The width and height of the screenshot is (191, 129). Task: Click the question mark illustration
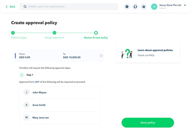pyautogui.click(x=127, y=53)
